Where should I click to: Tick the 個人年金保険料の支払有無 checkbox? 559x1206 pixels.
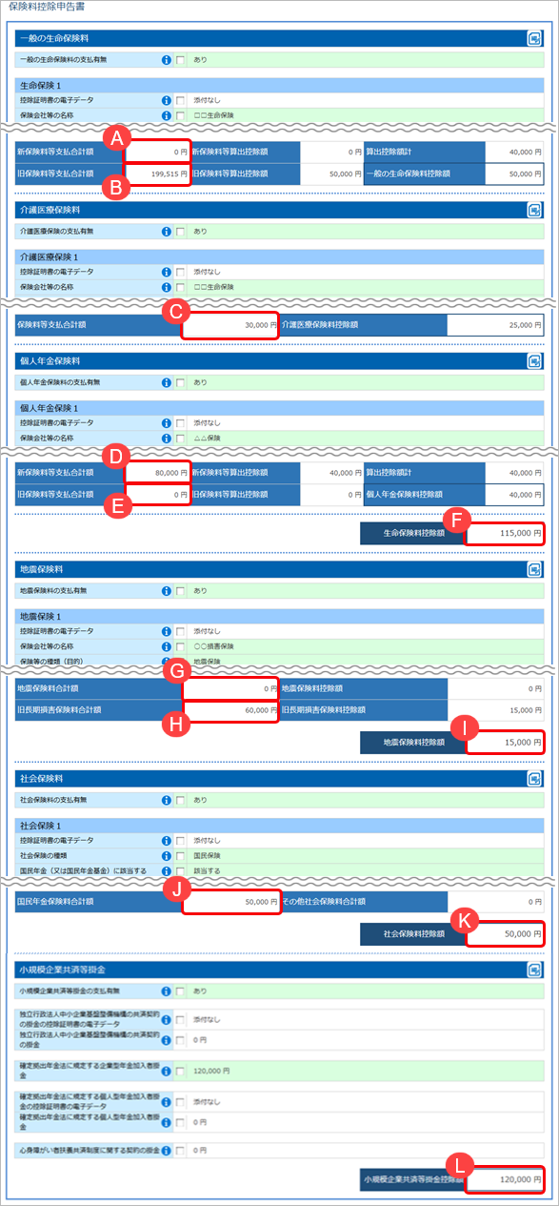[180, 382]
